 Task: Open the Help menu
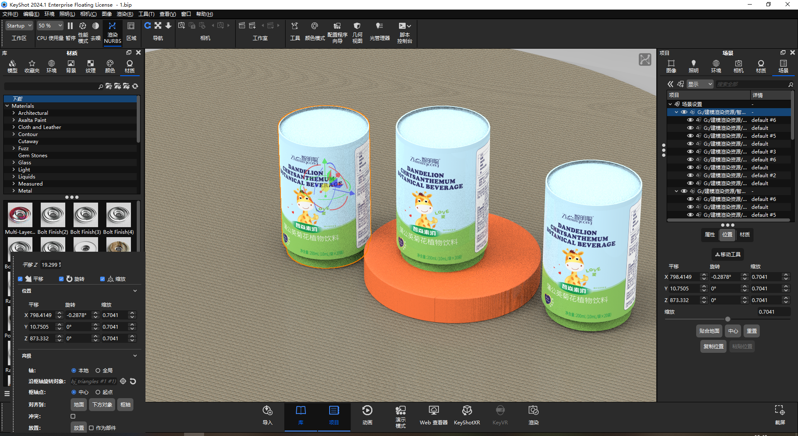204,14
